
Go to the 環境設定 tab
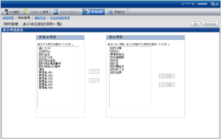click(117, 12)
